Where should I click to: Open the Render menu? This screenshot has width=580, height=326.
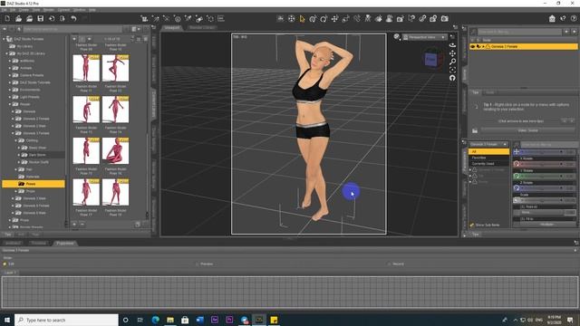click(48, 10)
